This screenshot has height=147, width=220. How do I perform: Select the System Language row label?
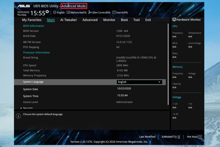click(x=33, y=82)
